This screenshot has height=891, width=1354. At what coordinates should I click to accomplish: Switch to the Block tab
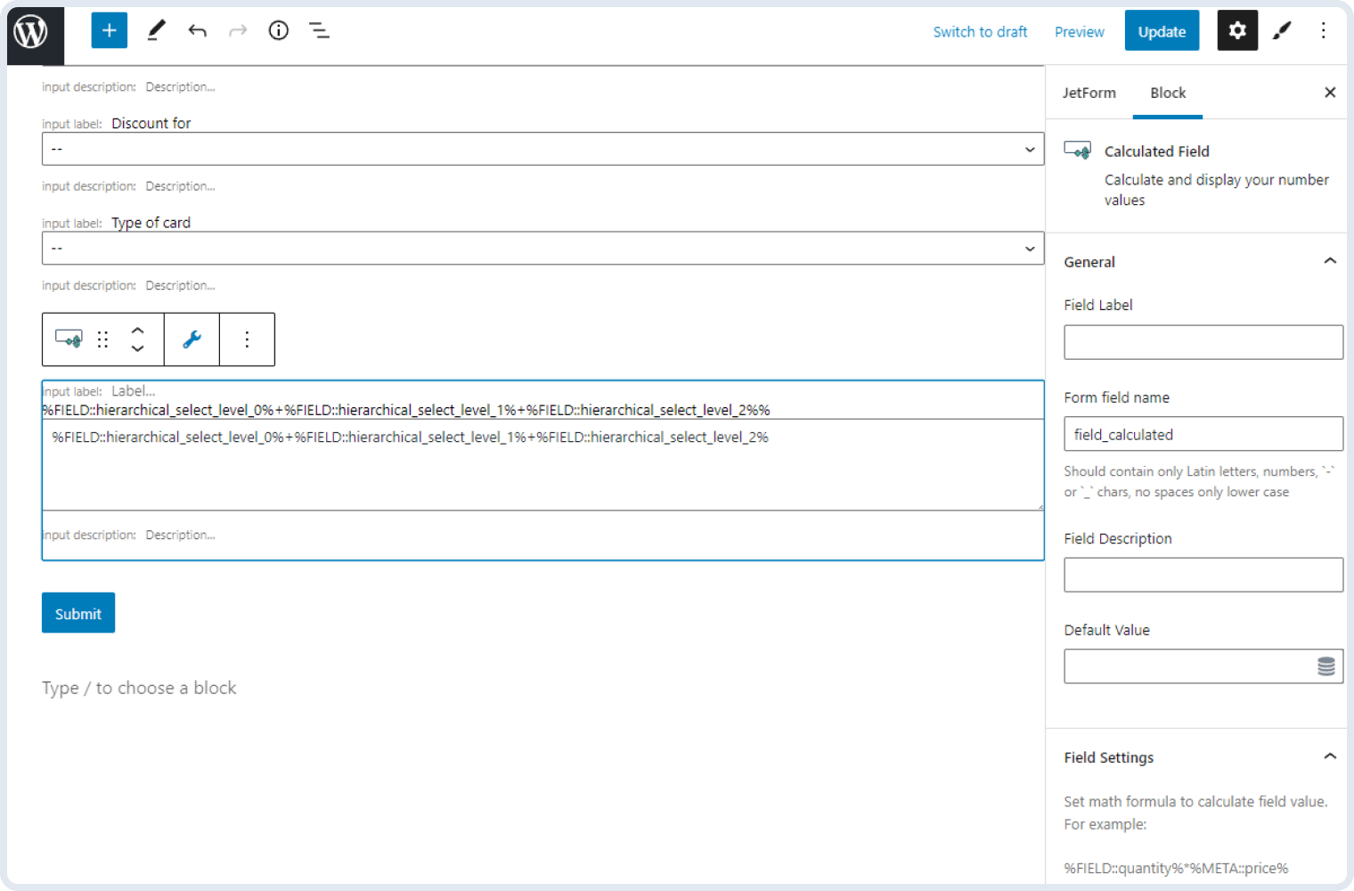point(1168,93)
